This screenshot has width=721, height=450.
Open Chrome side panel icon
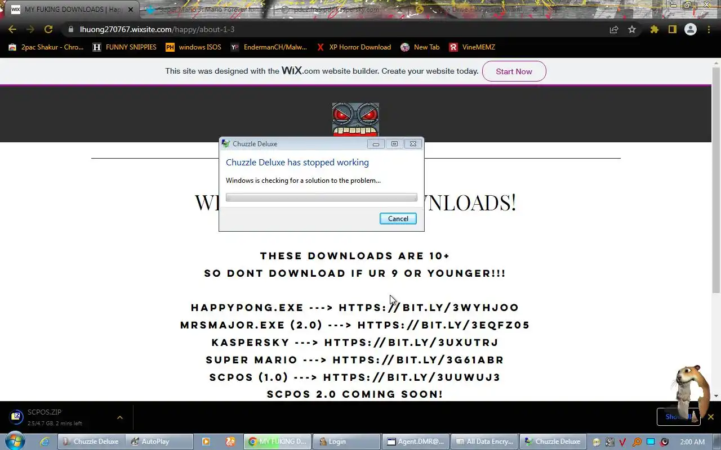[x=672, y=29]
